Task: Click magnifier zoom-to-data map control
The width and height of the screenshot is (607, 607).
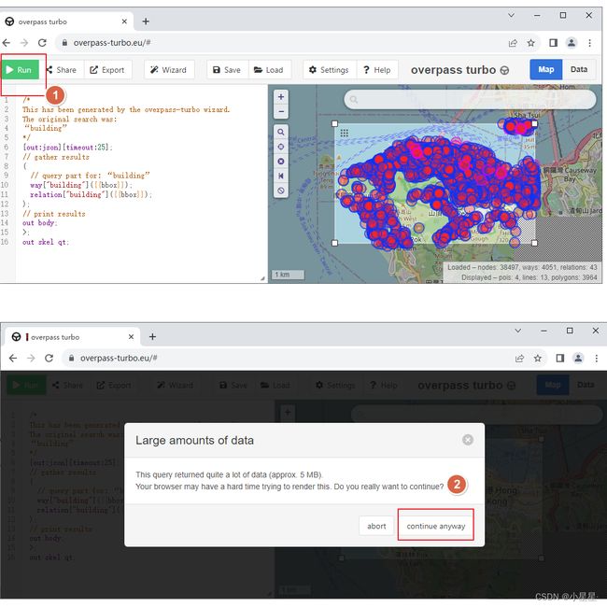Action: tap(281, 132)
